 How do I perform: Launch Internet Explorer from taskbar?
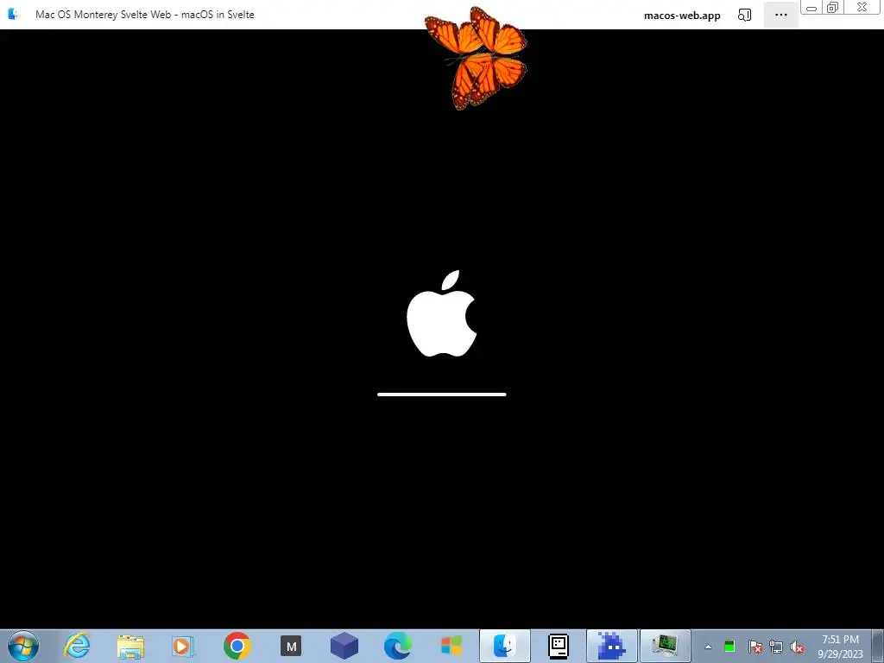[x=77, y=646]
